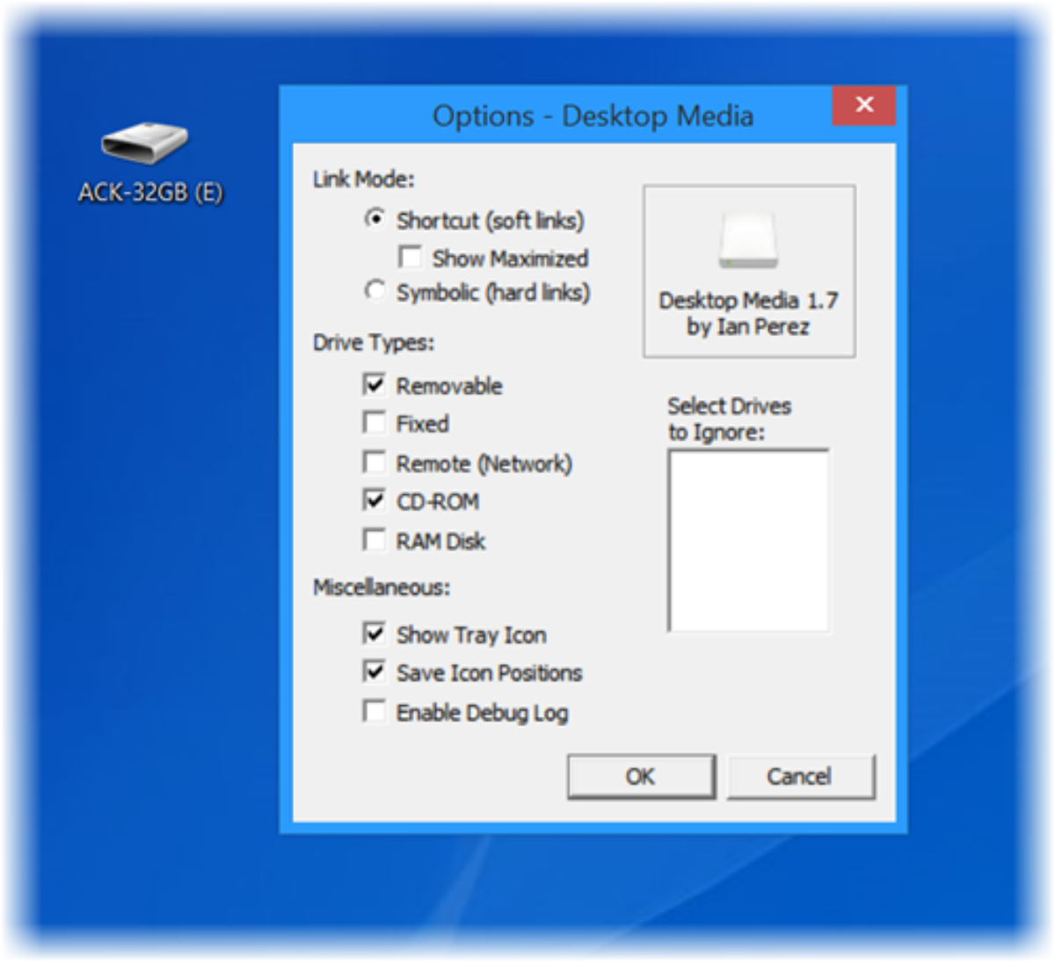The width and height of the screenshot is (1055, 962).
Task: Dismiss dialog with Cancel button
Action: point(800,776)
